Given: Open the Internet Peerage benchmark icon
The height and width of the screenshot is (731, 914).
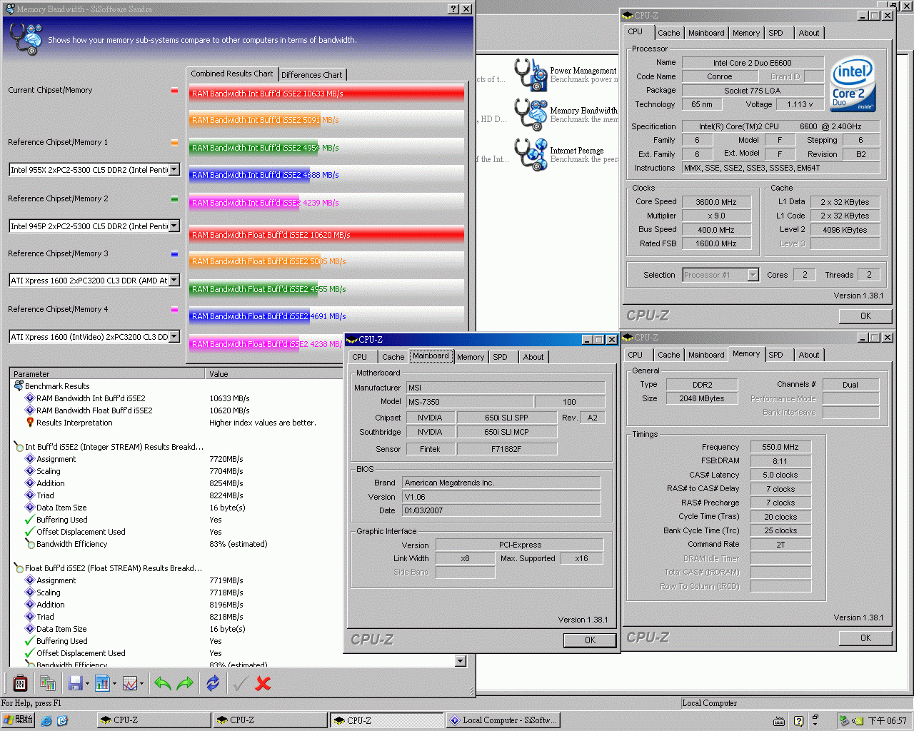Looking at the screenshot, I should pos(531,154).
